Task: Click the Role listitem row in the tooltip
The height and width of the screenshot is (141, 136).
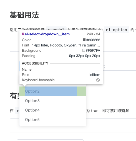Action: point(61,75)
